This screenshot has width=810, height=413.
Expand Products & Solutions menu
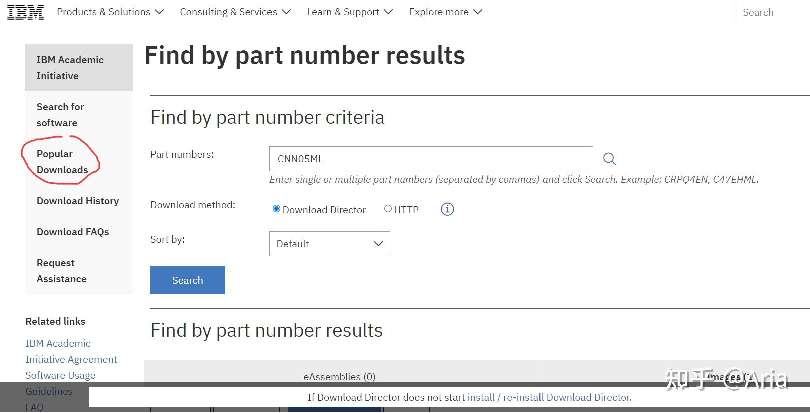pos(110,12)
